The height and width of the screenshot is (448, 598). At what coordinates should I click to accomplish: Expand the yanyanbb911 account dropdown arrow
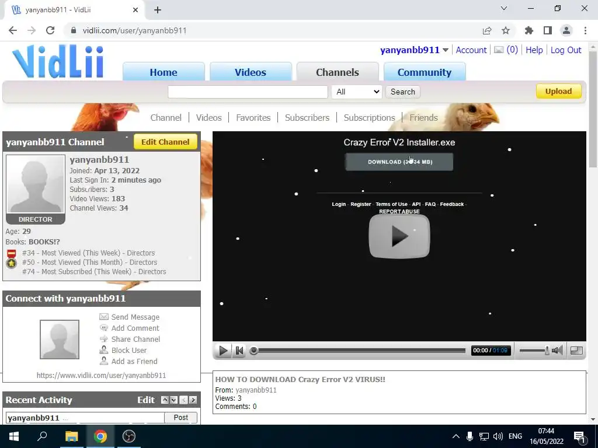click(446, 50)
